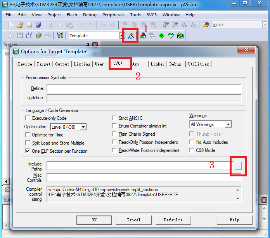Click the Define input field
Viewport: 270px width, 238px height.
pyautogui.click(x=144, y=88)
